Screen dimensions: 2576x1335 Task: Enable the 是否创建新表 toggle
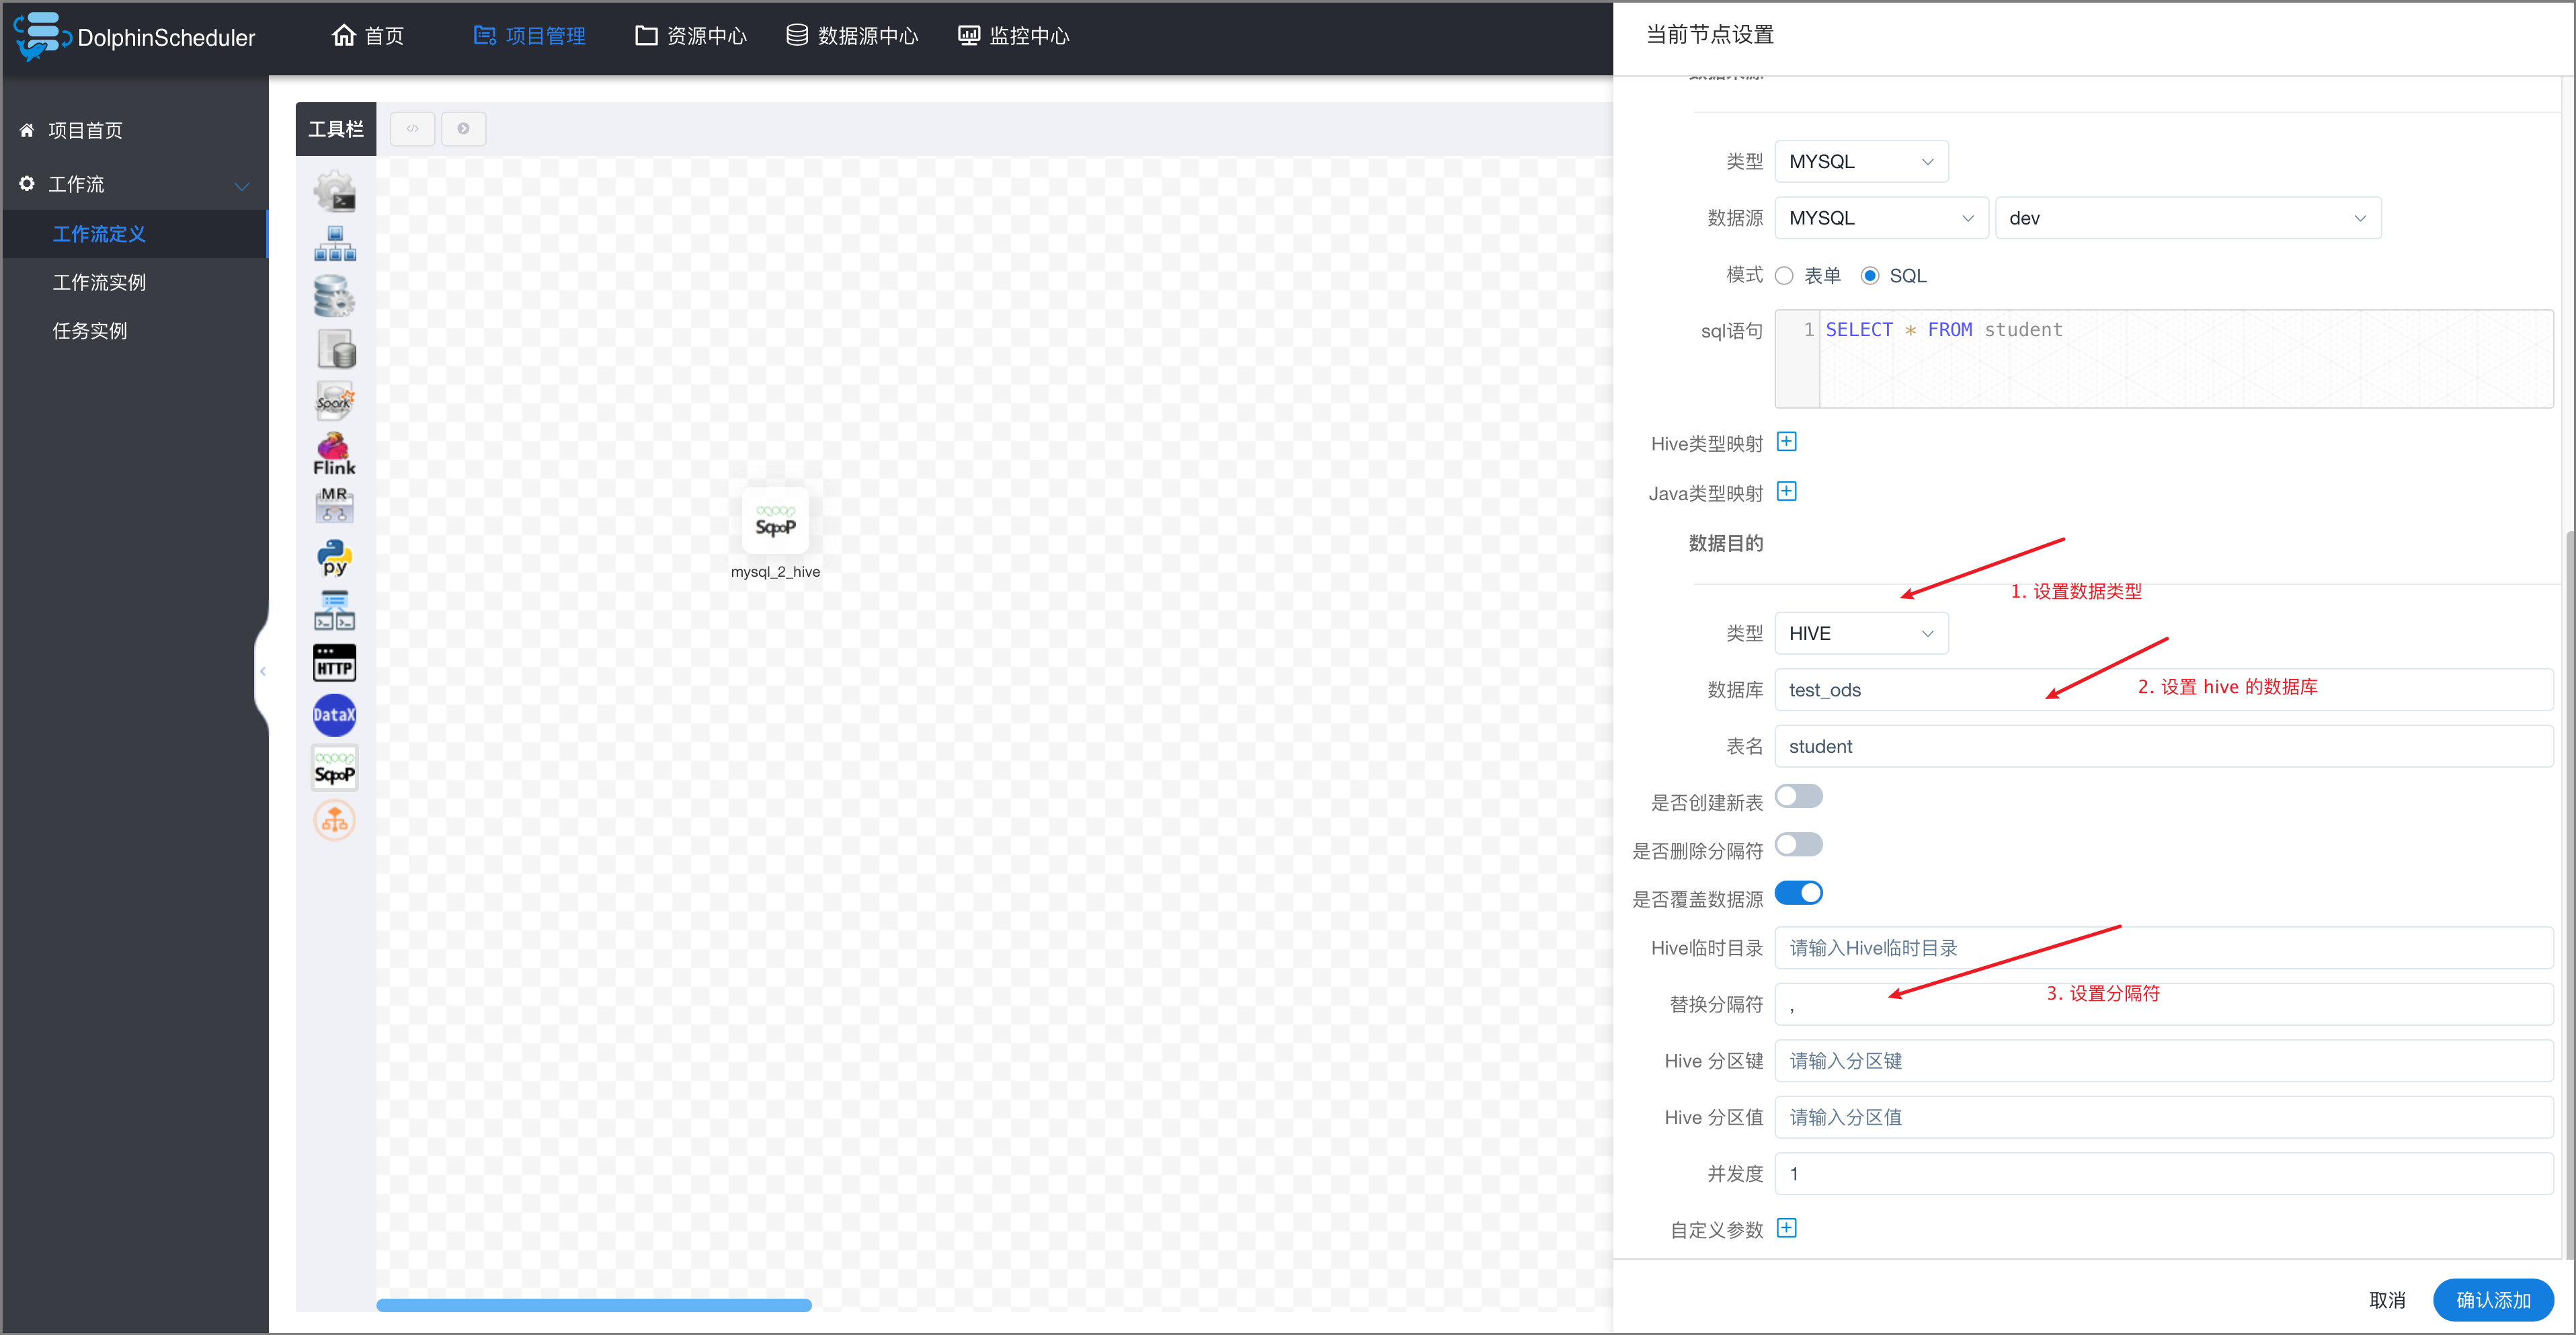[x=1798, y=795]
